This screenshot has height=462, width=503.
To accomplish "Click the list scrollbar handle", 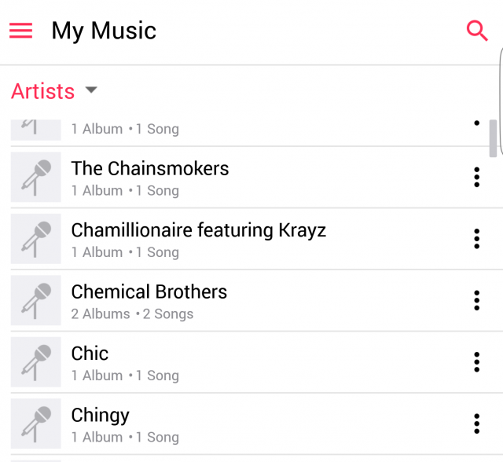I will pyautogui.click(x=493, y=137).
